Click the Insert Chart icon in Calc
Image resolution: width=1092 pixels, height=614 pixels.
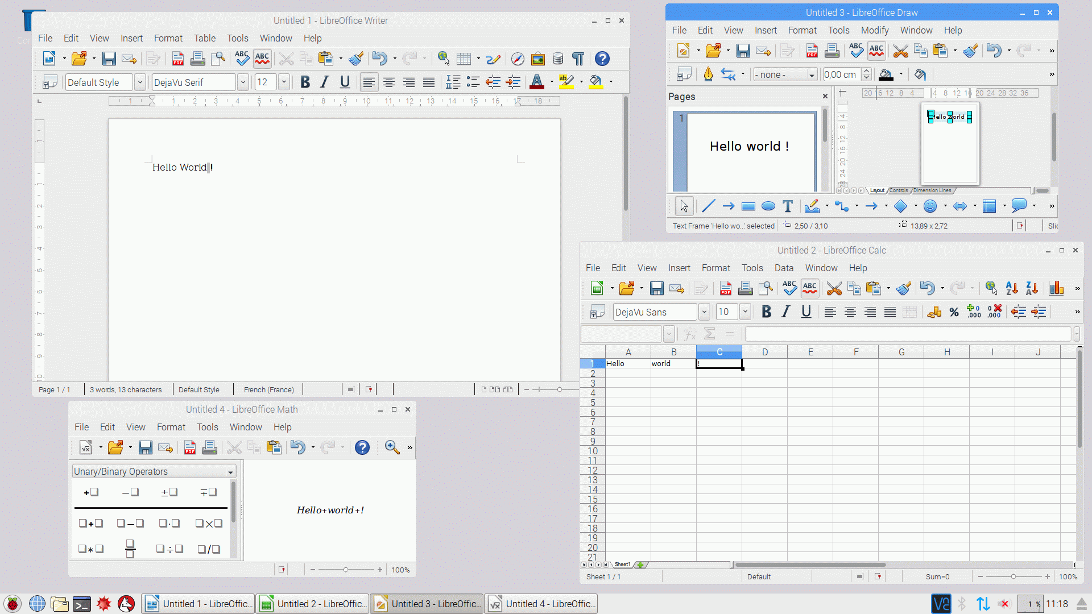pos(1056,288)
